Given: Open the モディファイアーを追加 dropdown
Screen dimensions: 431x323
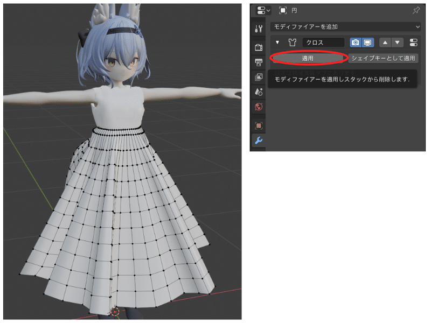Looking at the screenshot, I should pos(345,26).
